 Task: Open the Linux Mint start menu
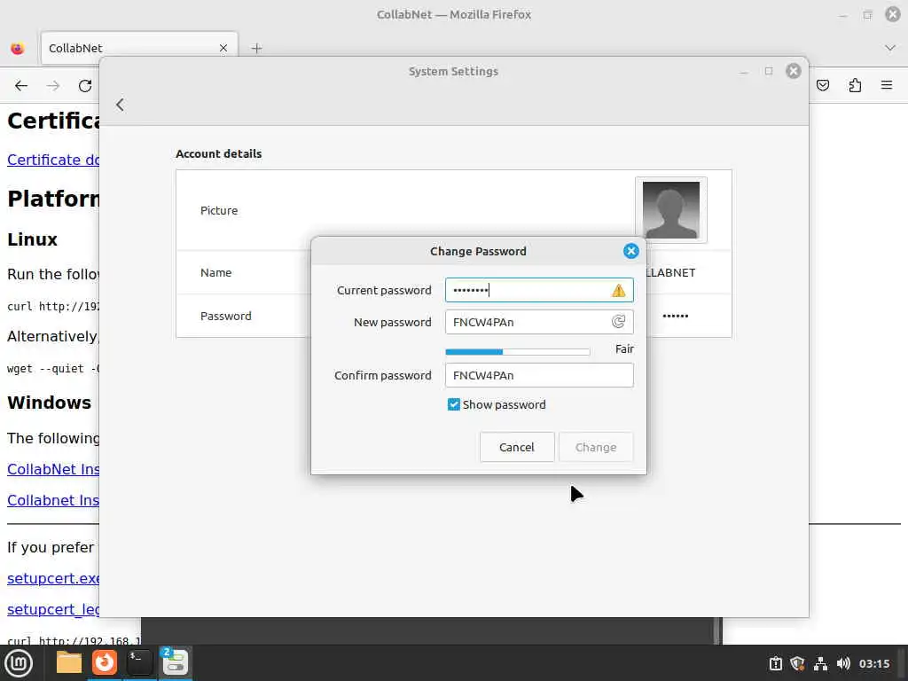click(19, 662)
